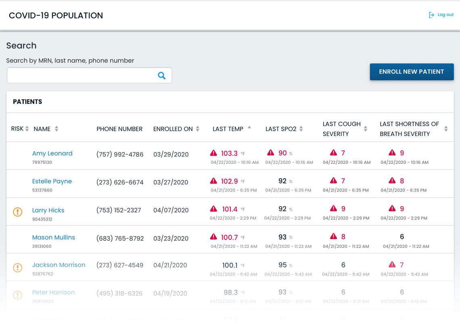Click the risk alert circle next to Larry Hicks
Viewport: 460px width, 322px height.
tap(17, 211)
